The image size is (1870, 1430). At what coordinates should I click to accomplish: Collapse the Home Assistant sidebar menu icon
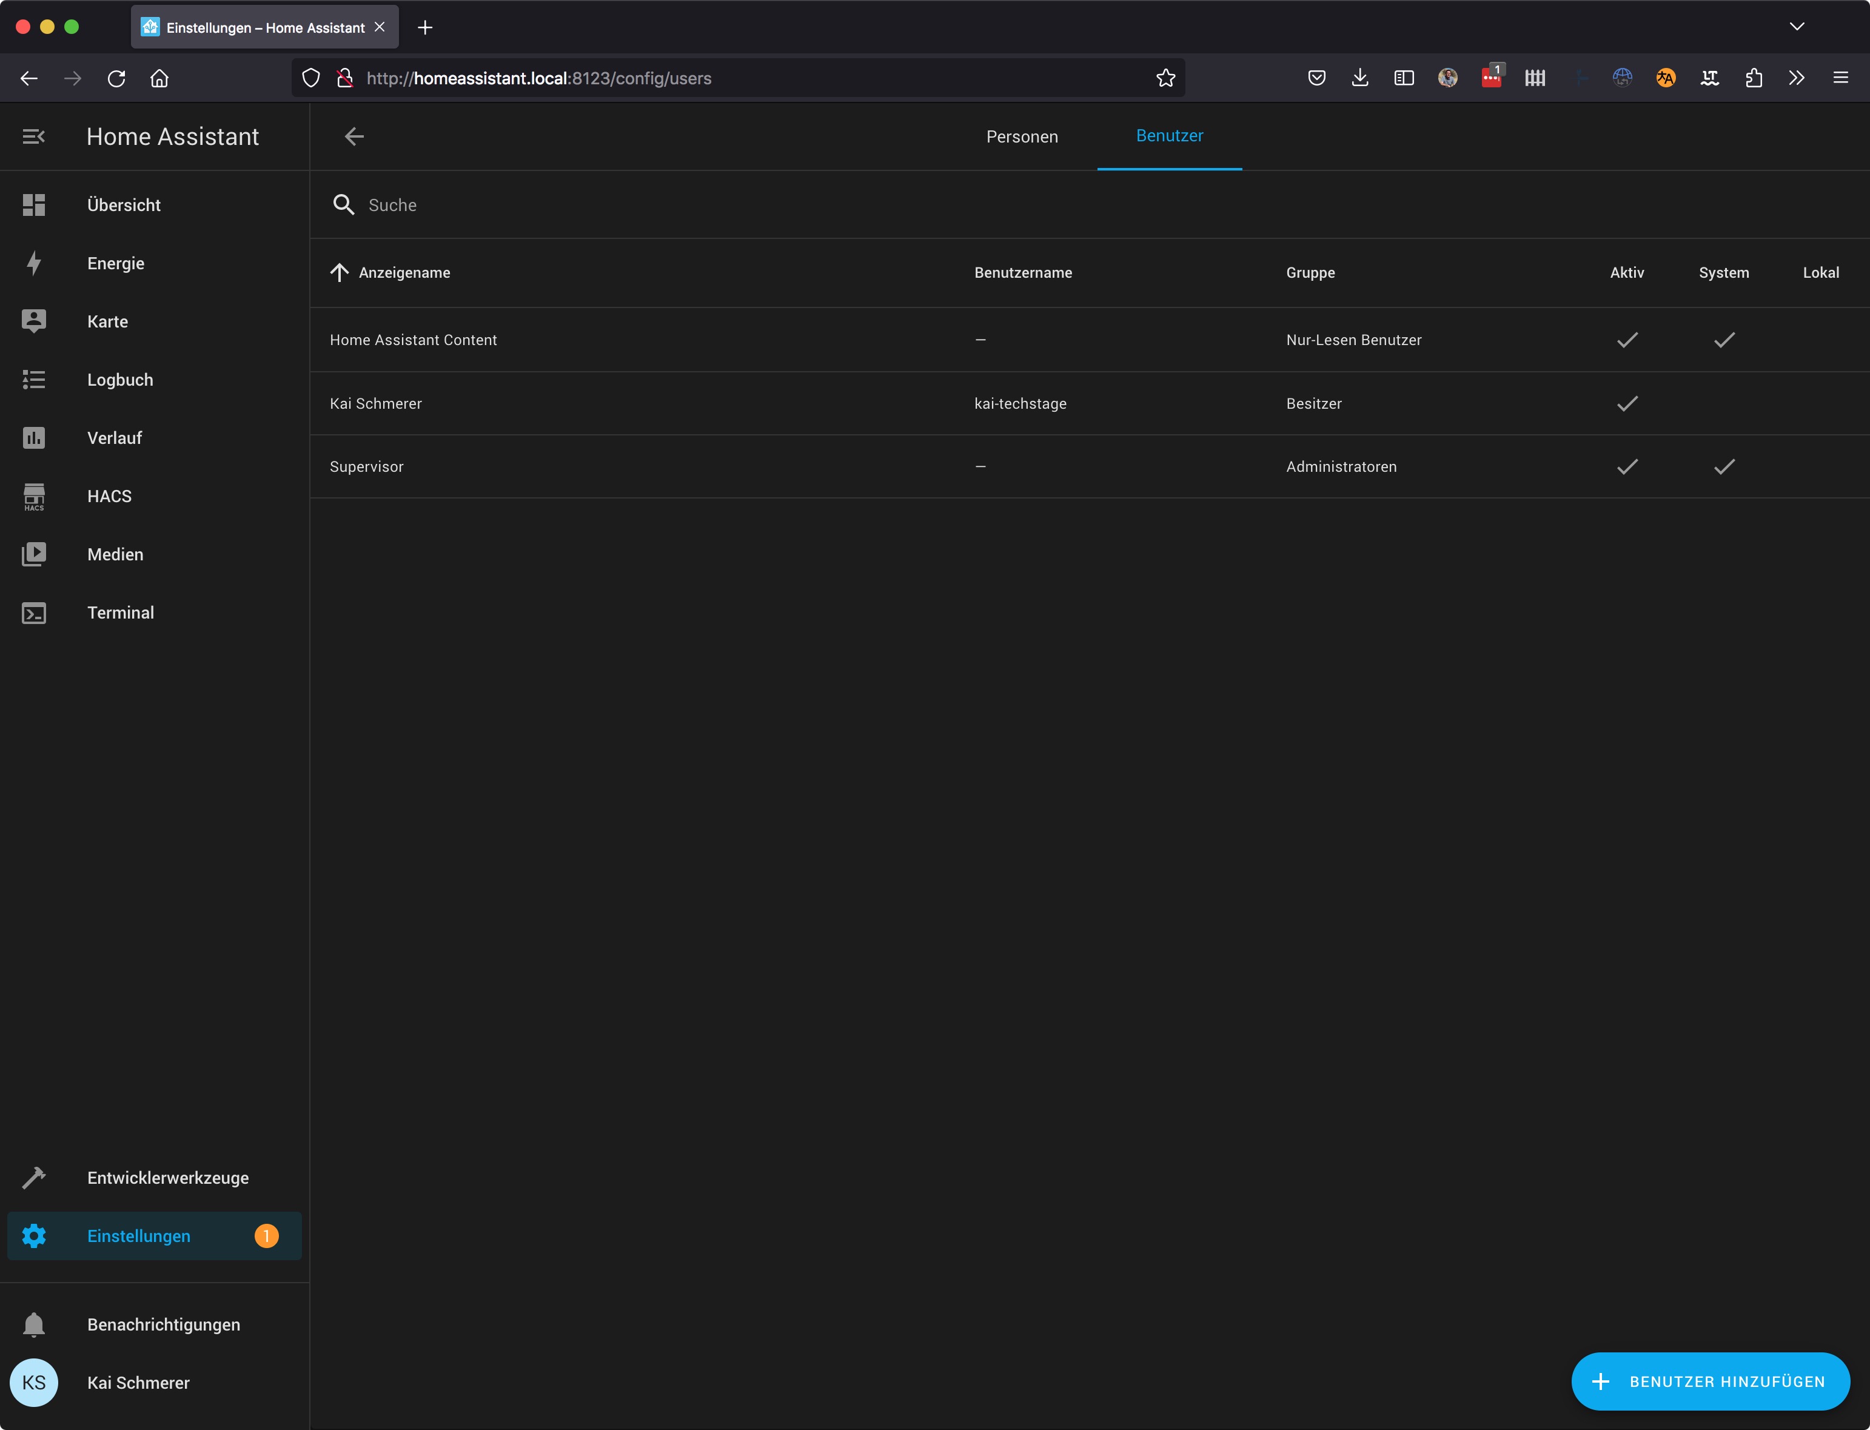pos(33,136)
